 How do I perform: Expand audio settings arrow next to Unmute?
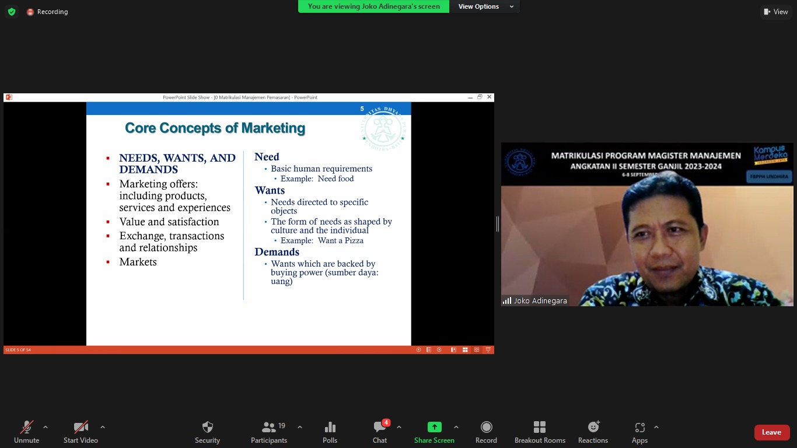(x=46, y=427)
